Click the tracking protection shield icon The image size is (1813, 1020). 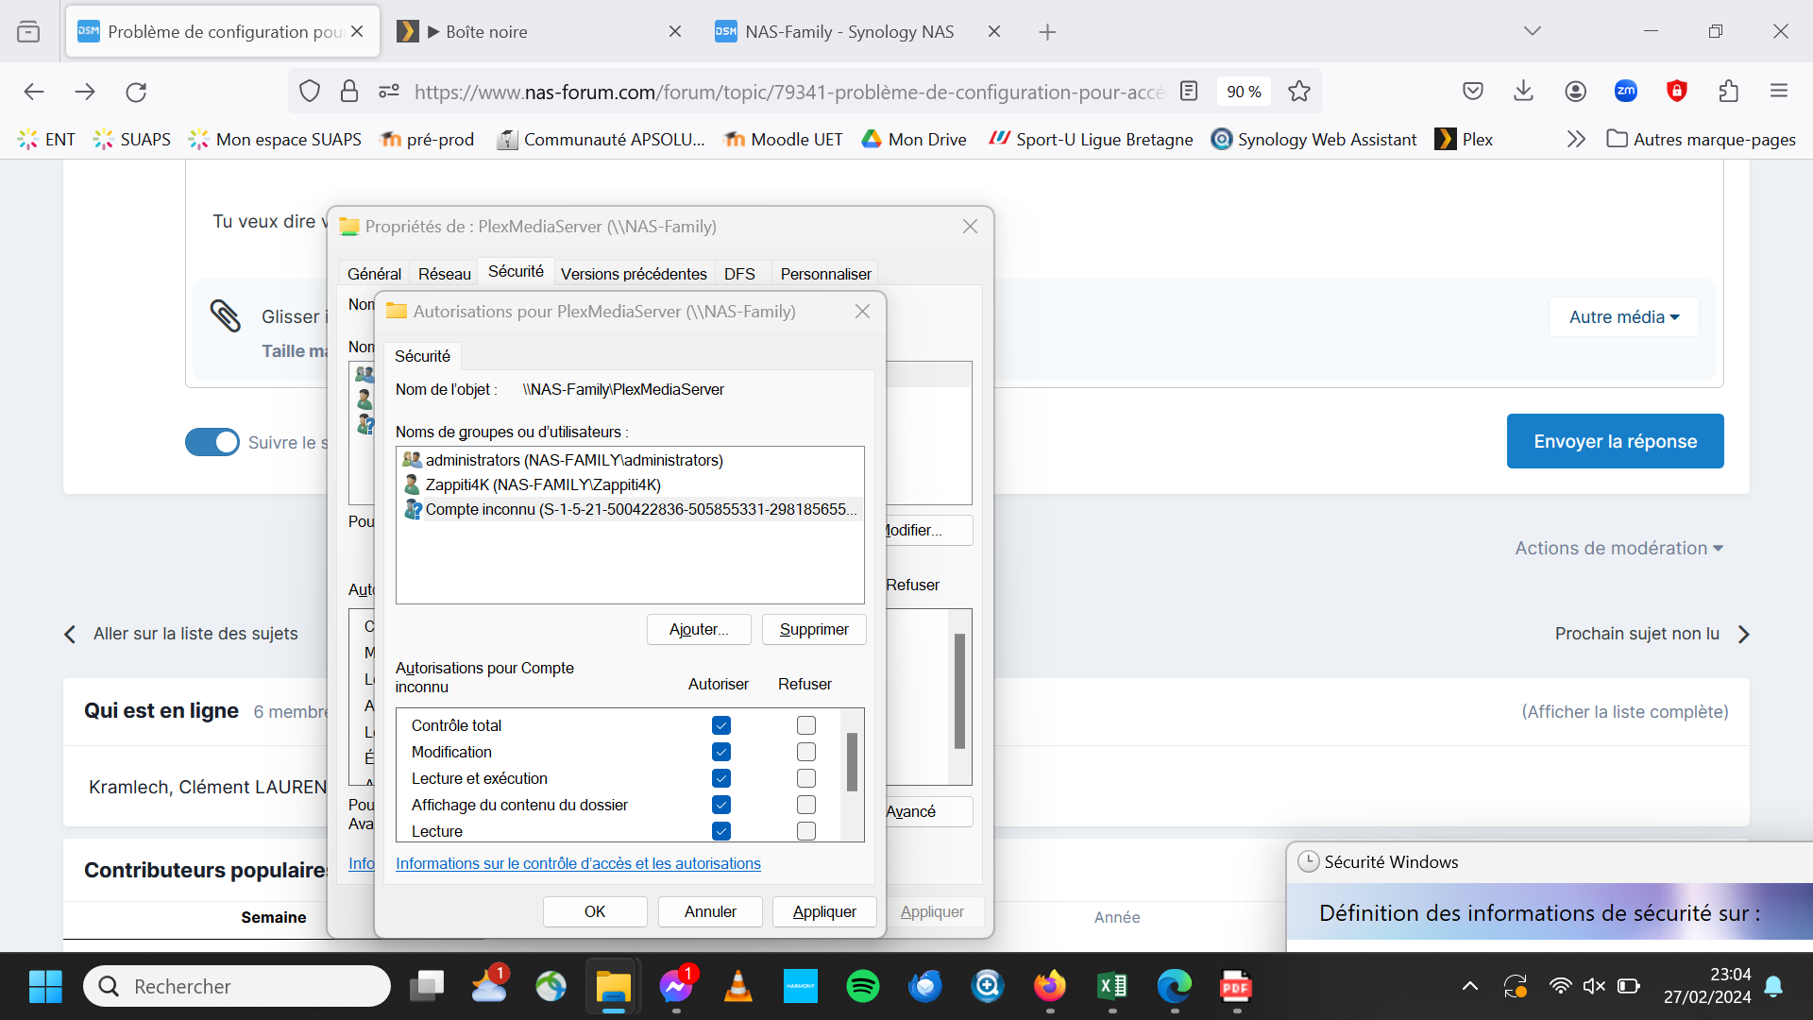[310, 92]
